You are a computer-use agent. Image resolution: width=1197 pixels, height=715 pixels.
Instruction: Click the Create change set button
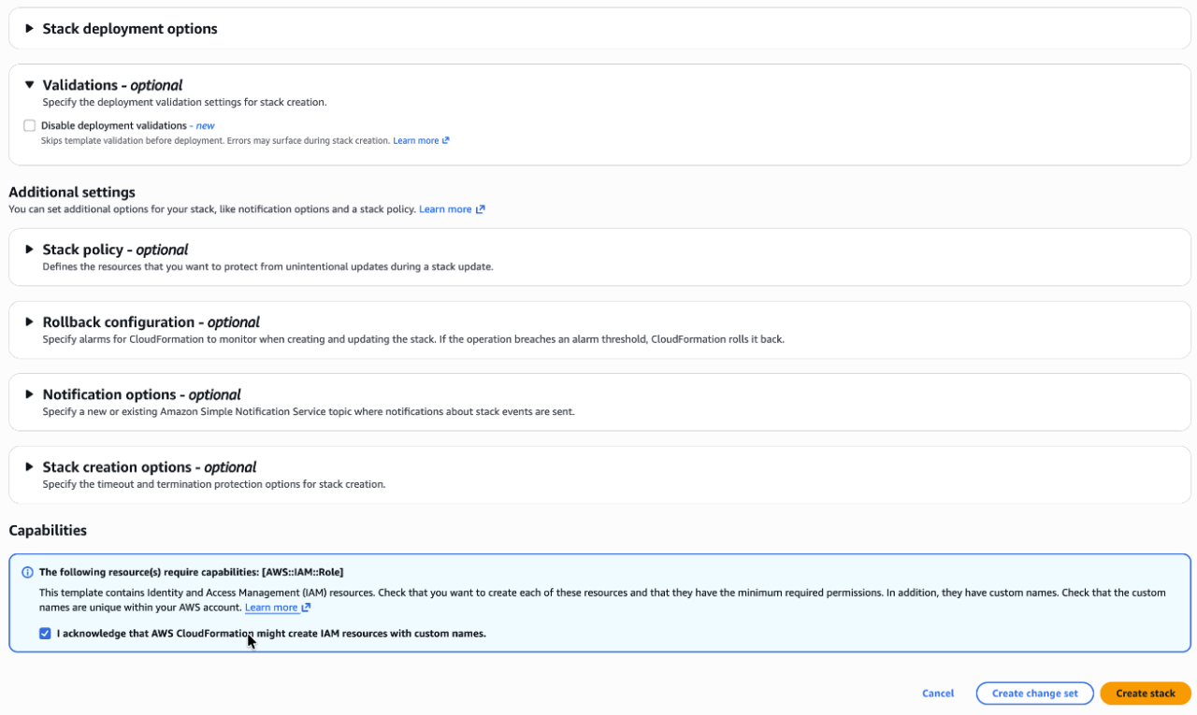pos(1034,694)
